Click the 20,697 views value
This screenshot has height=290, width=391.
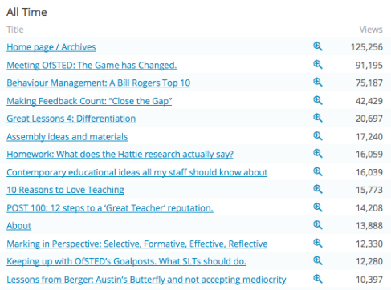click(x=369, y=119)
